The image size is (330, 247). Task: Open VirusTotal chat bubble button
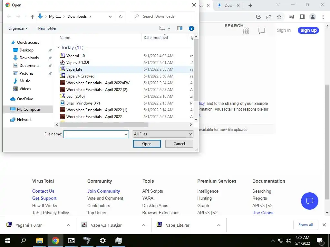tap(310, 201)
